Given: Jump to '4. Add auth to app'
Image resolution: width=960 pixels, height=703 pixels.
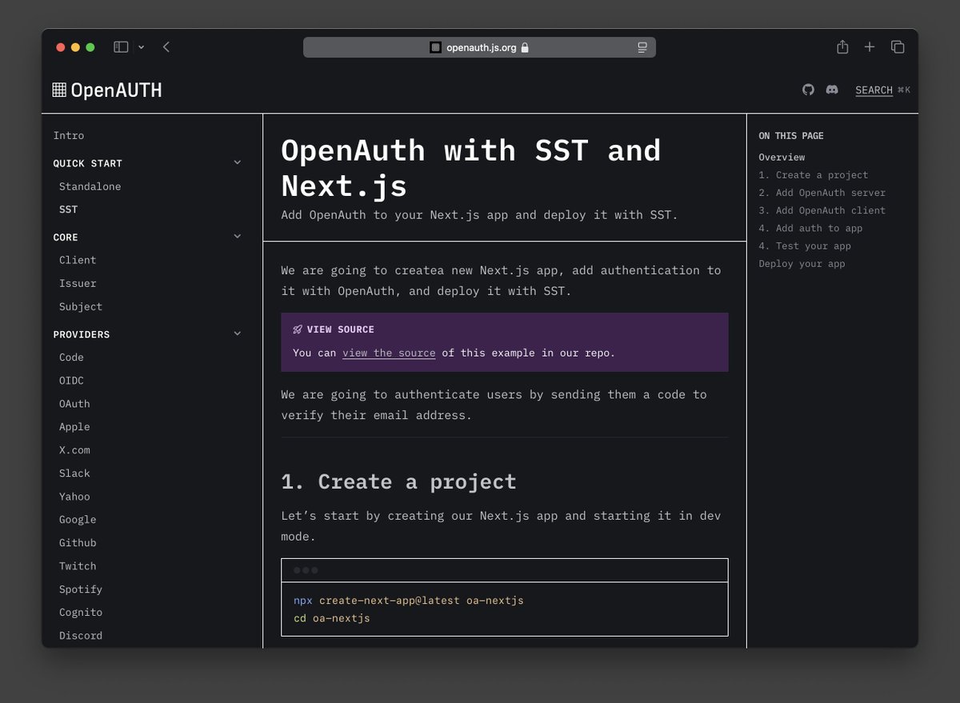Looking at the screenshot, I should (810, 228).
